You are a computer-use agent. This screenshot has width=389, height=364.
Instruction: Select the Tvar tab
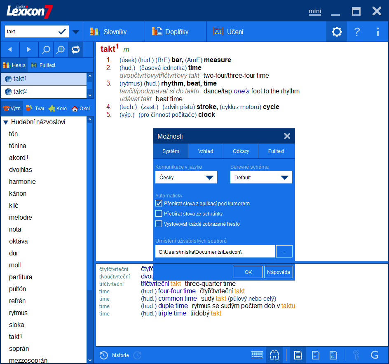click(35, 108)
